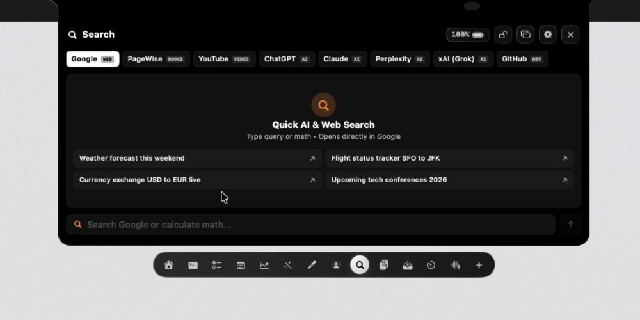The image size is (640, 320).
Task: Focus the 'Search Google or calculate math' field
Action: coord(310,225)
